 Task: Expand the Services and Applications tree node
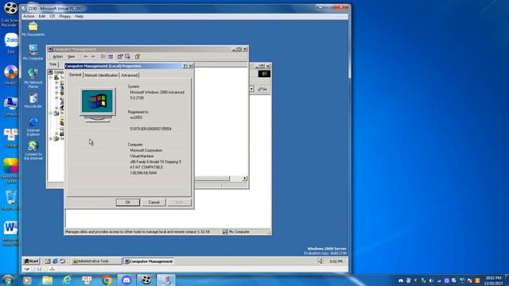point(51,138)
